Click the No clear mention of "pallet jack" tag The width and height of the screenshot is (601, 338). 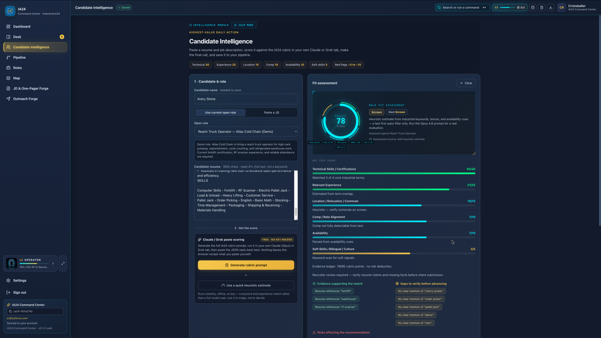[x=419, y=307]
